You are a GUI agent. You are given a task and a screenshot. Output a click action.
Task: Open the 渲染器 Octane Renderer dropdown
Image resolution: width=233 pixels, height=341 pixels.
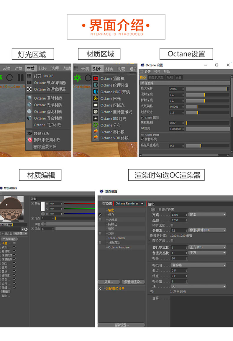point(130,204)
